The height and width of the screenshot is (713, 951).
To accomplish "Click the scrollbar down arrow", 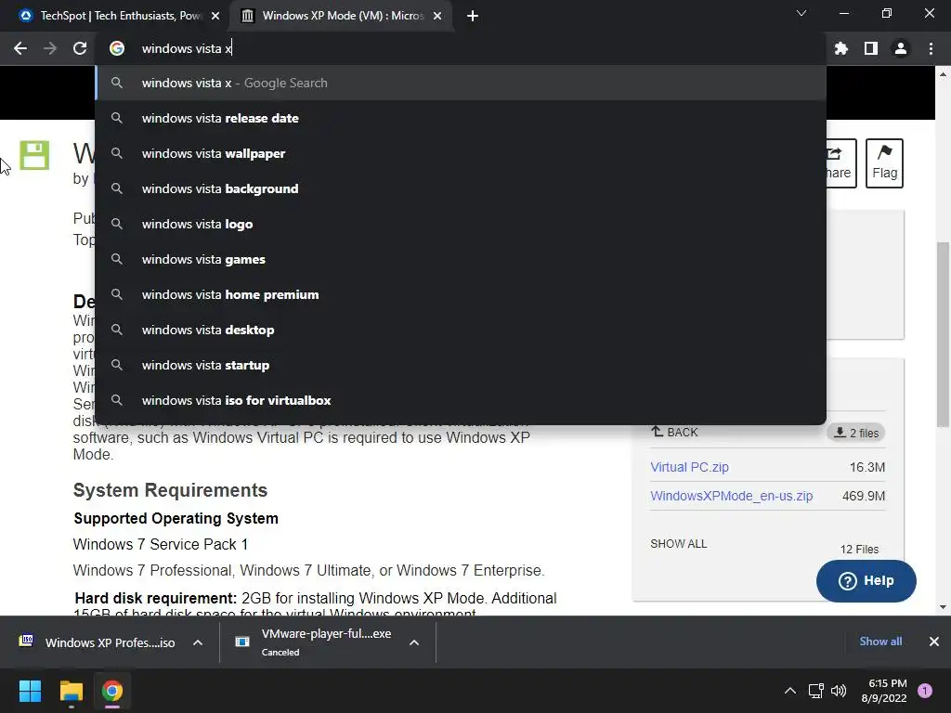I will [x=943, y=607].
